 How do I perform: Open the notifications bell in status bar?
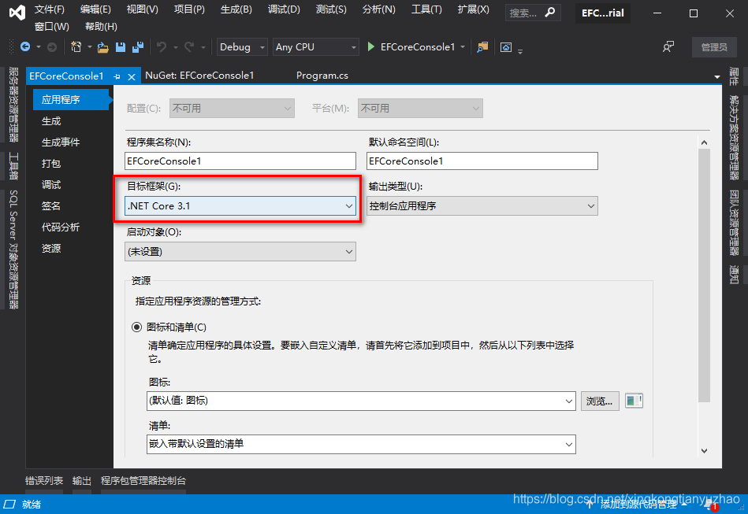711,504
